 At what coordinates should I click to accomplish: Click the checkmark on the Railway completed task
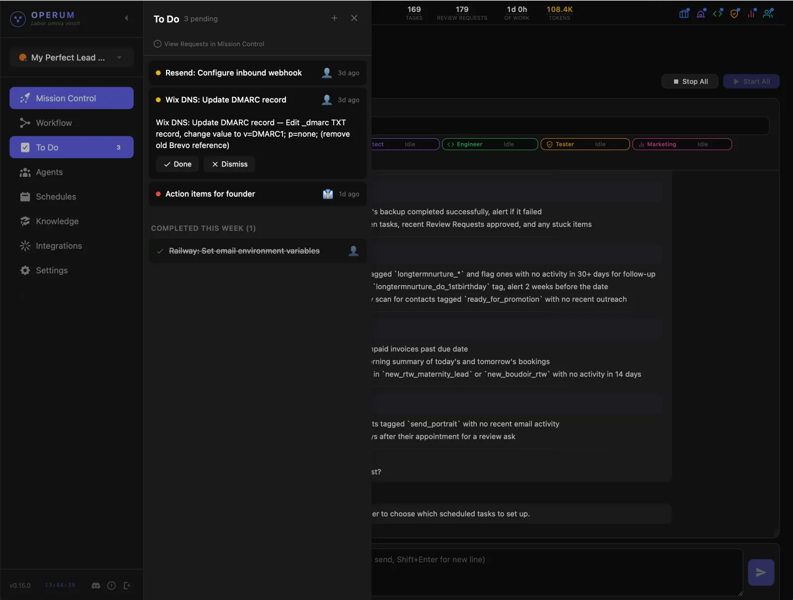160,251
